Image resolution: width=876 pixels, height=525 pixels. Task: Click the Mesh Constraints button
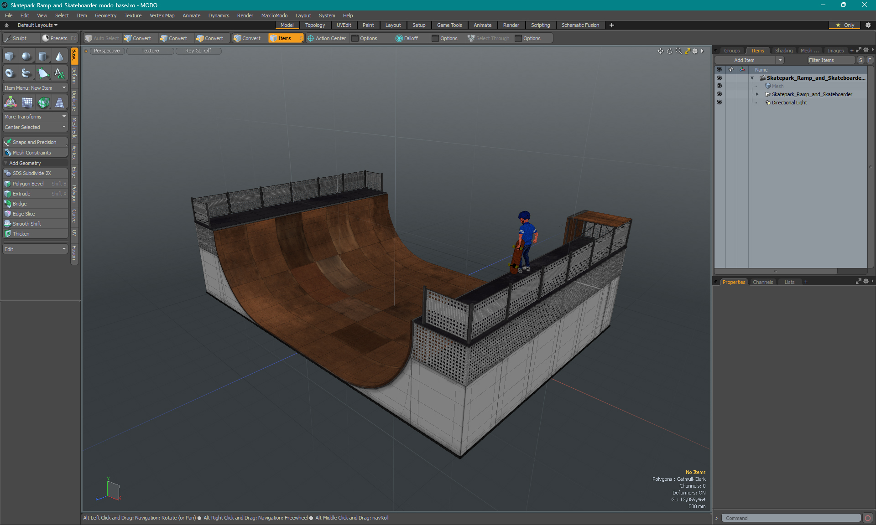35,153
